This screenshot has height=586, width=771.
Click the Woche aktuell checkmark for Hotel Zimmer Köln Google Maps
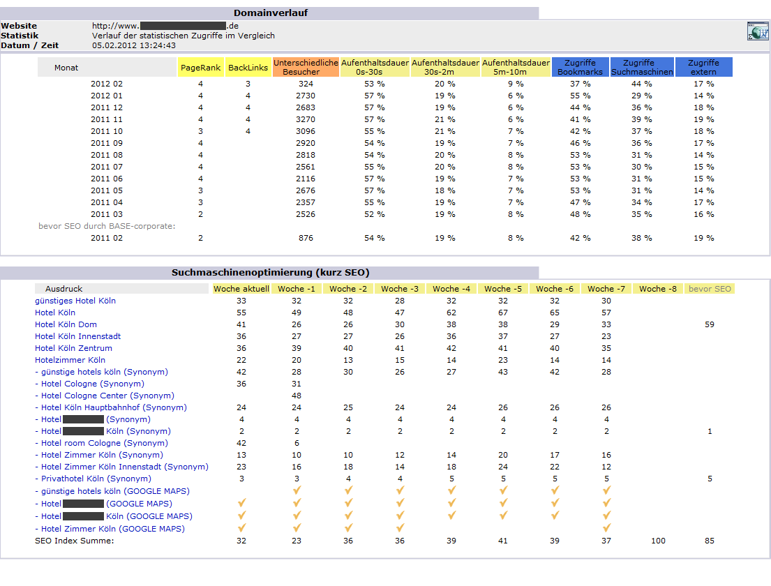[x=241, y=528]
